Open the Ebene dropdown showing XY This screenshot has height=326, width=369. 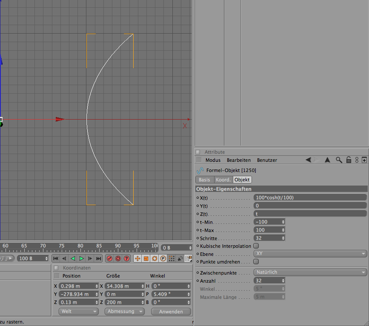tap(310, 254)
